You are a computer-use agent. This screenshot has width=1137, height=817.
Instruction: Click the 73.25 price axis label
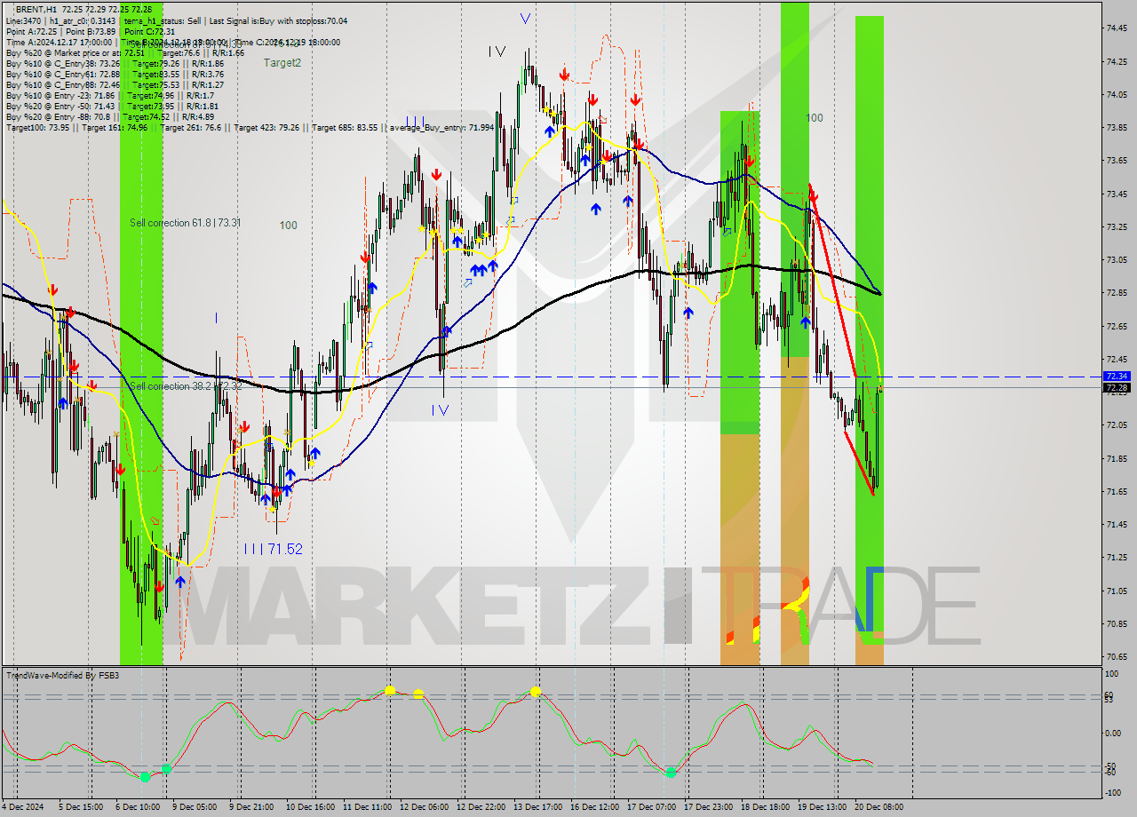point(1117,227)
